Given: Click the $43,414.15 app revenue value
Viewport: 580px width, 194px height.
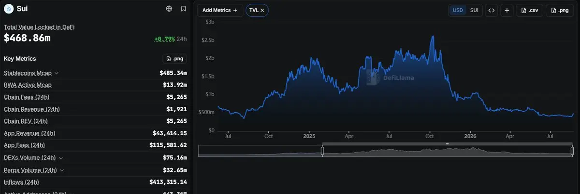Looking at the screenshot, I should (x=170, y=133).
